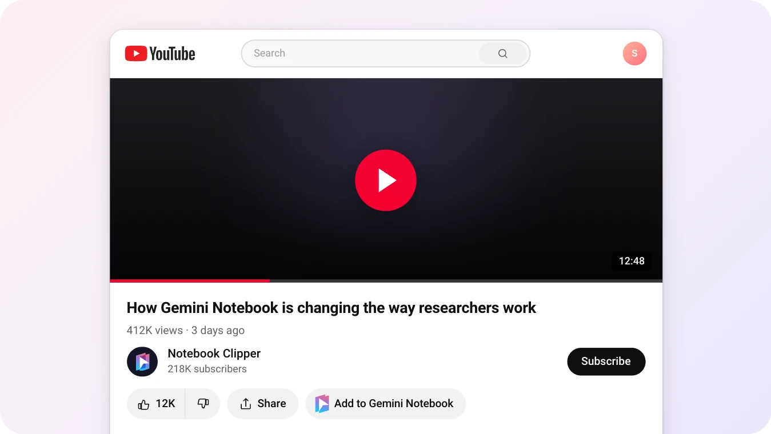This screenshot has height=434, width=771.
Task: Click the YouTube logo
Action: (160, 54)
